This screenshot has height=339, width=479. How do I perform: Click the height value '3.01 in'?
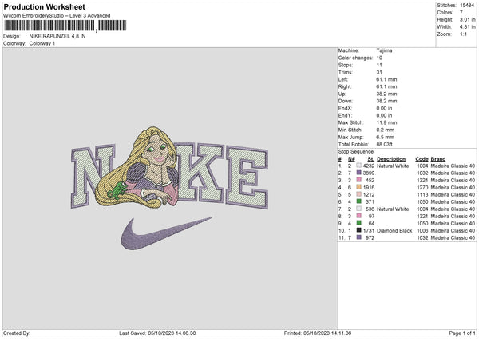[467, 19]
